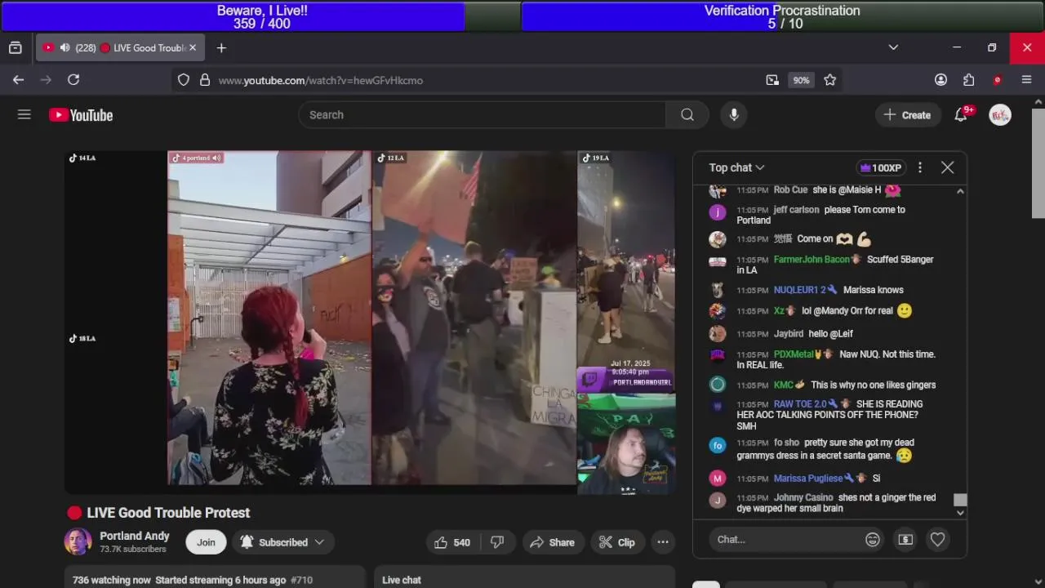Viewport: 1045px width, 588px height.
Task: Dislike the video
Action: (x=497, y=542)
